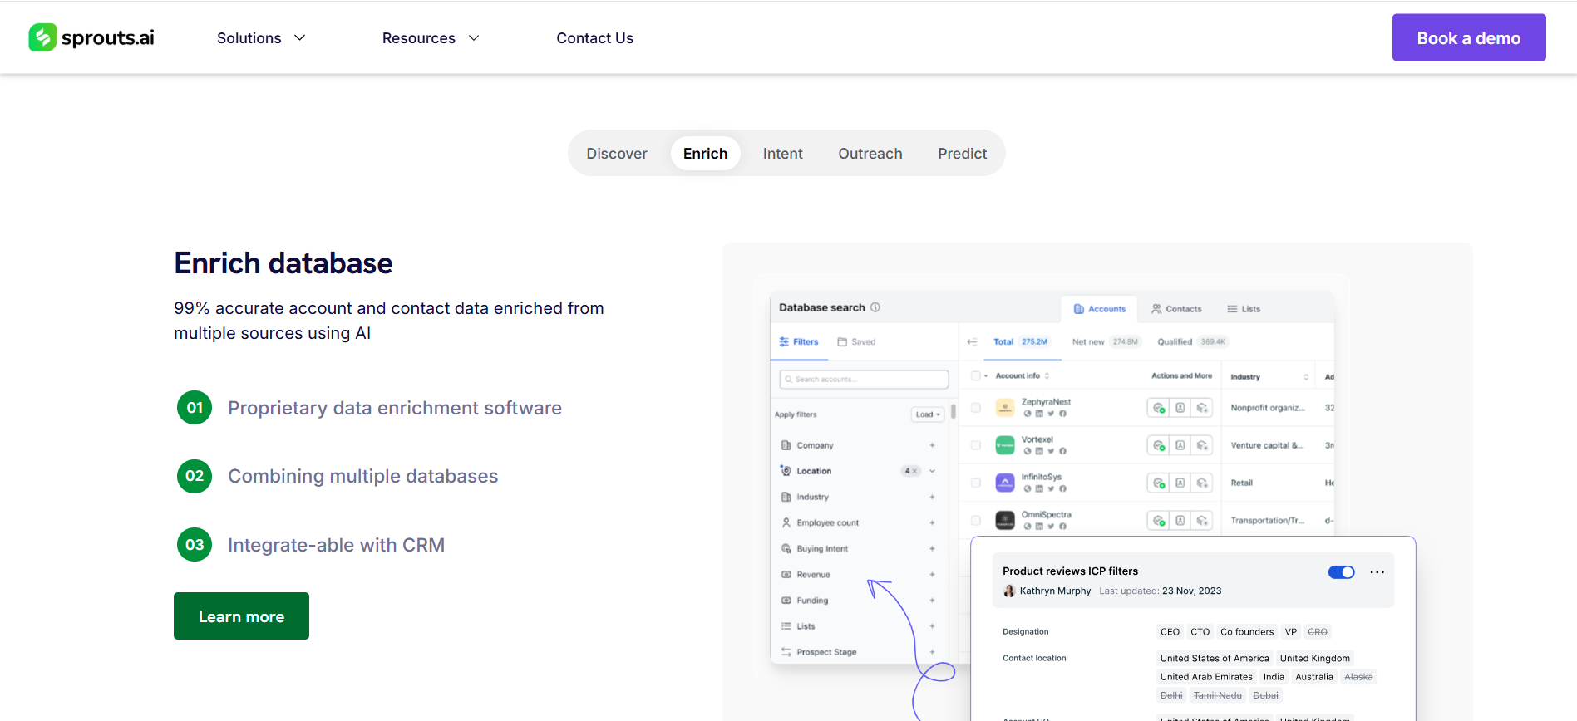Check the ZephyraNest row checkbox
This screenshot has width=1577, height=721.
[x=976, y=408]
